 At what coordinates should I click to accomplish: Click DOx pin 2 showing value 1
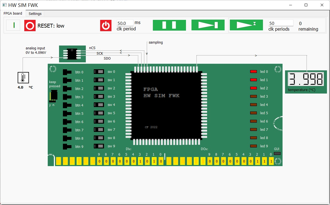pos(257,161)
